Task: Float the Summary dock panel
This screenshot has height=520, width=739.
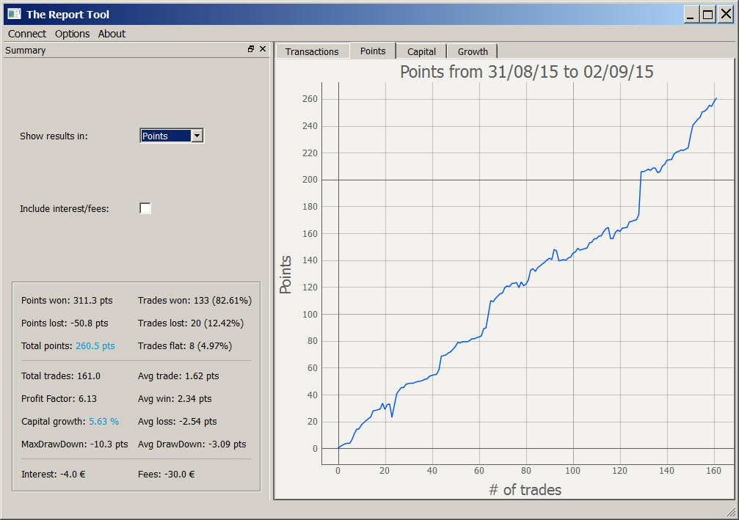Action: pyautogui.click(x=251, y=49)
